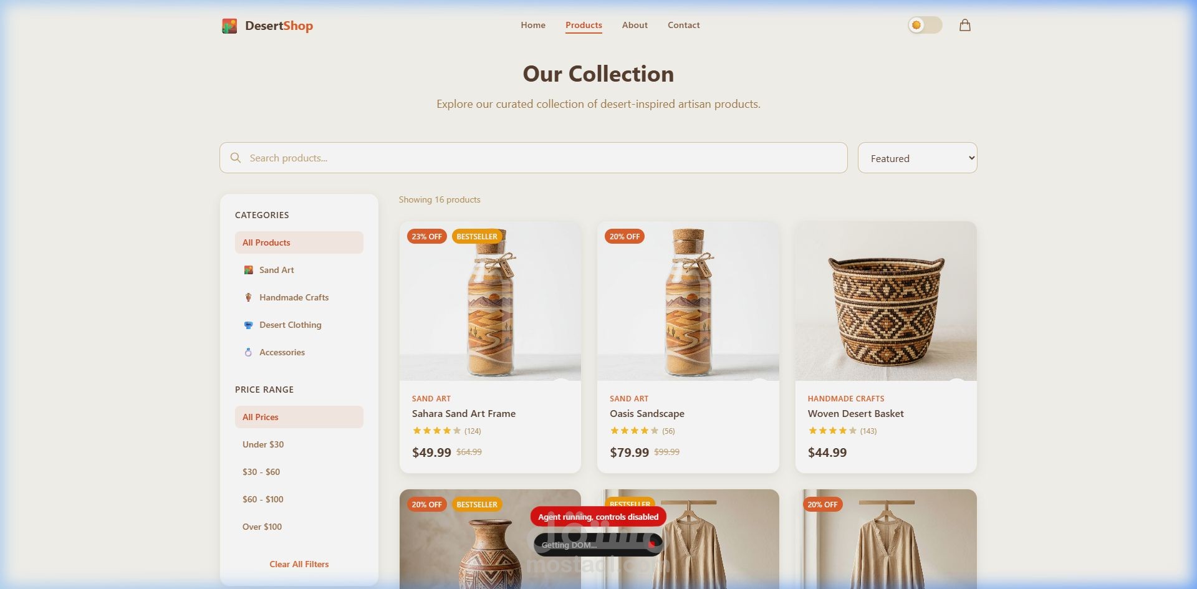Toggle the dark mode sun switch
The height and width of the screenshot is (589, 1197).
pos(925,25)
